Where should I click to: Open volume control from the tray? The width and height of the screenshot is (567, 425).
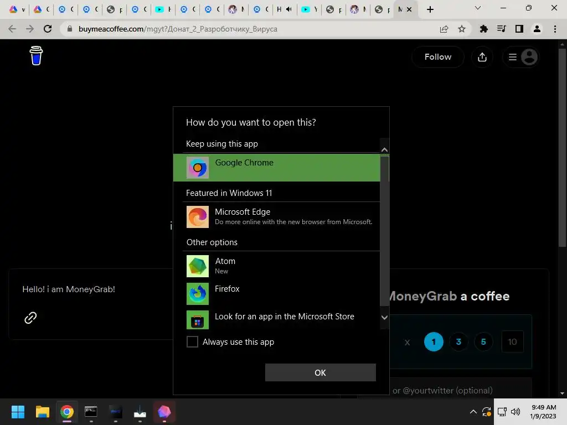(516, 412)
